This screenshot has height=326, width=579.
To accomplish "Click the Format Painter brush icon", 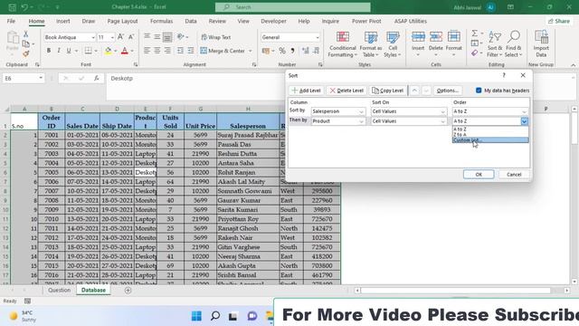I will [x=26, y=54].
